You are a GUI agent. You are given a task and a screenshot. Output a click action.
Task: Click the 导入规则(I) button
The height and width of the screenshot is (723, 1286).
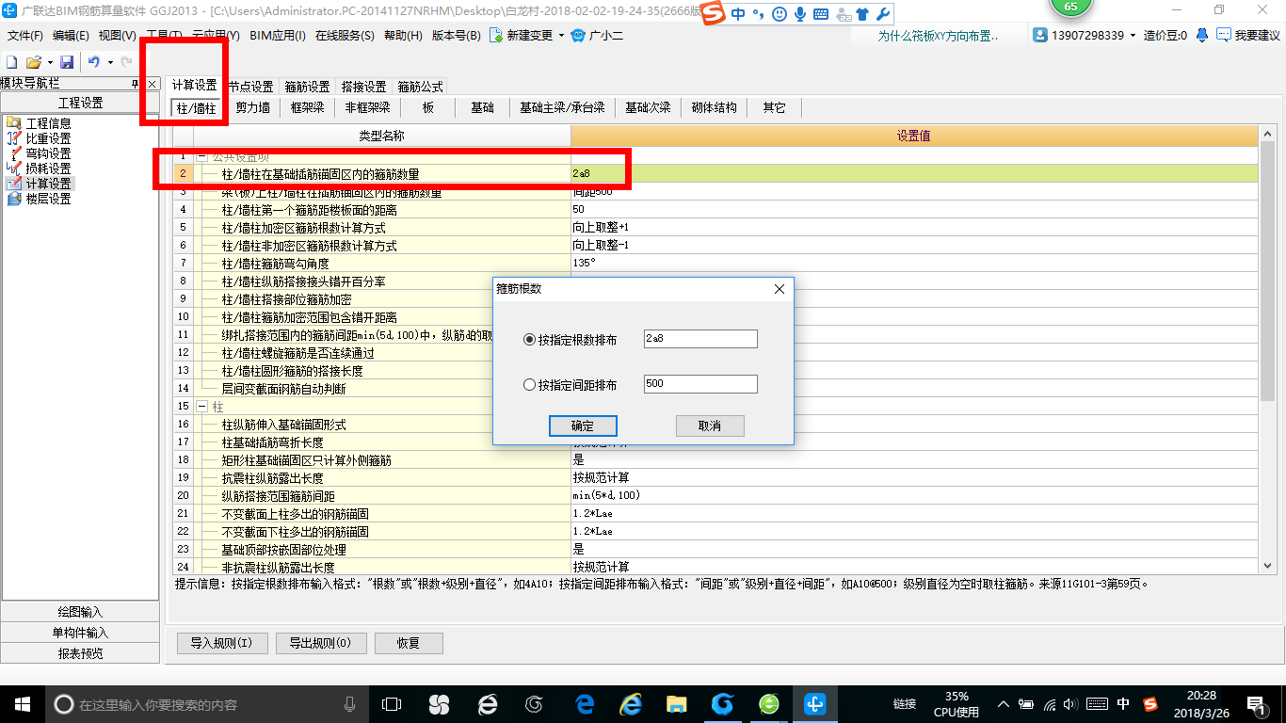click(222, 644)
